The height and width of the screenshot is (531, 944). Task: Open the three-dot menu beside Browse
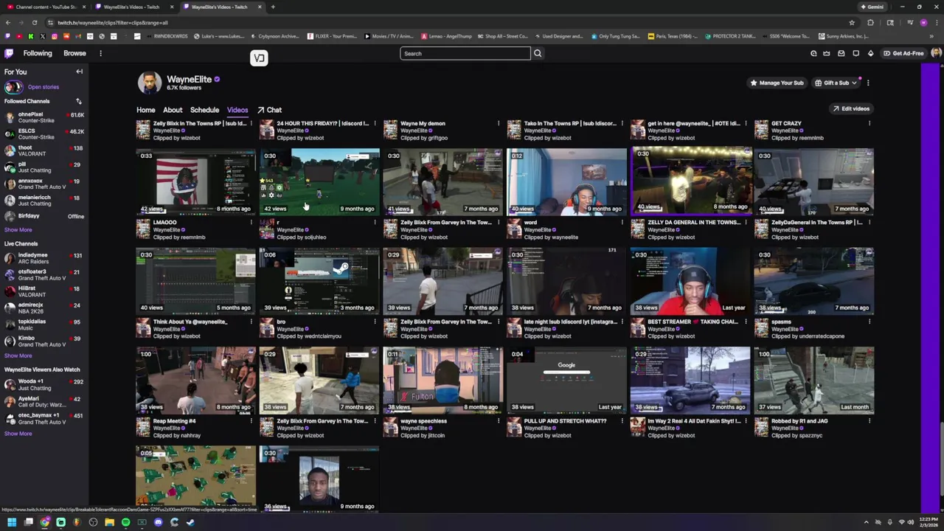pos(100,53)
